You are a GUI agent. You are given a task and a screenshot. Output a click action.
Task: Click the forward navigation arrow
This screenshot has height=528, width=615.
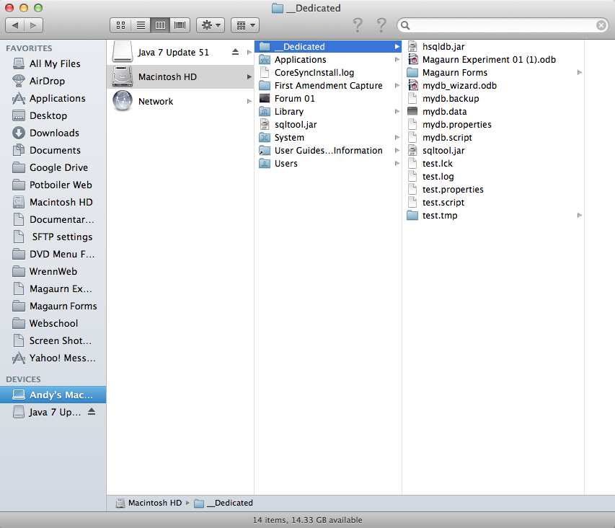(33, 25)
